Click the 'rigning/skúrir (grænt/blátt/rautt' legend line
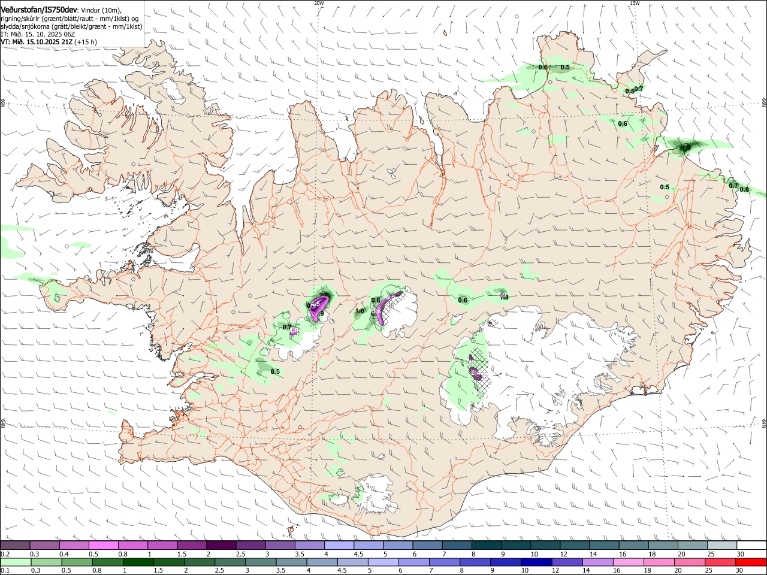This screenshot has width=767, height=575. pyautogui.click(x=71, y=19)
